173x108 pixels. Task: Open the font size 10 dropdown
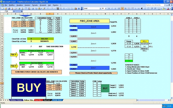[106, 9]
